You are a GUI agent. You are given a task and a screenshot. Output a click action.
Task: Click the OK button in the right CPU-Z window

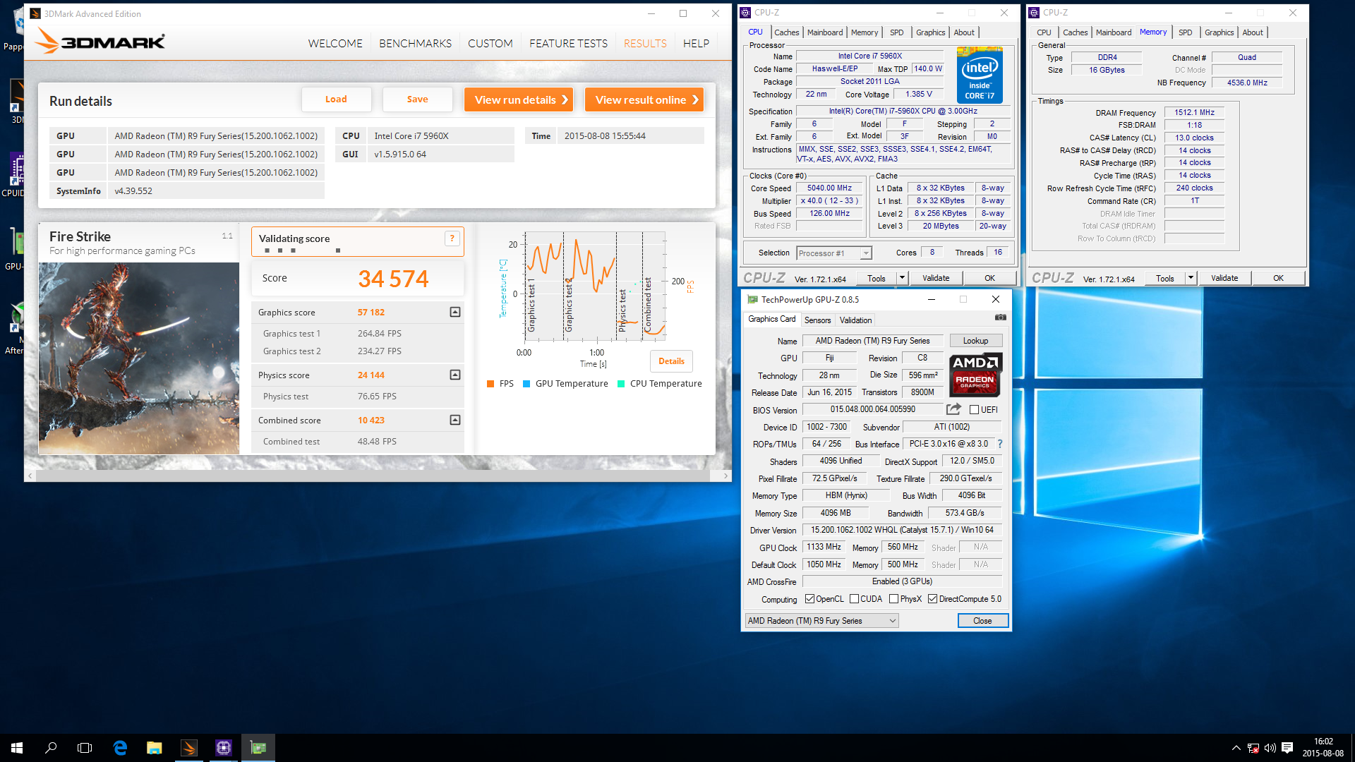click(1278, 278)
